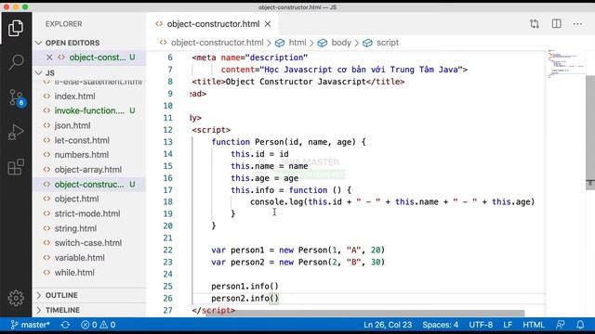Click 'person1.info()' code line

(x=245, y=287)
